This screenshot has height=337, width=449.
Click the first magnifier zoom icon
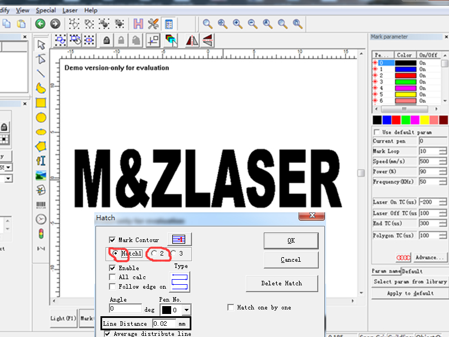(x=208, y=24)
